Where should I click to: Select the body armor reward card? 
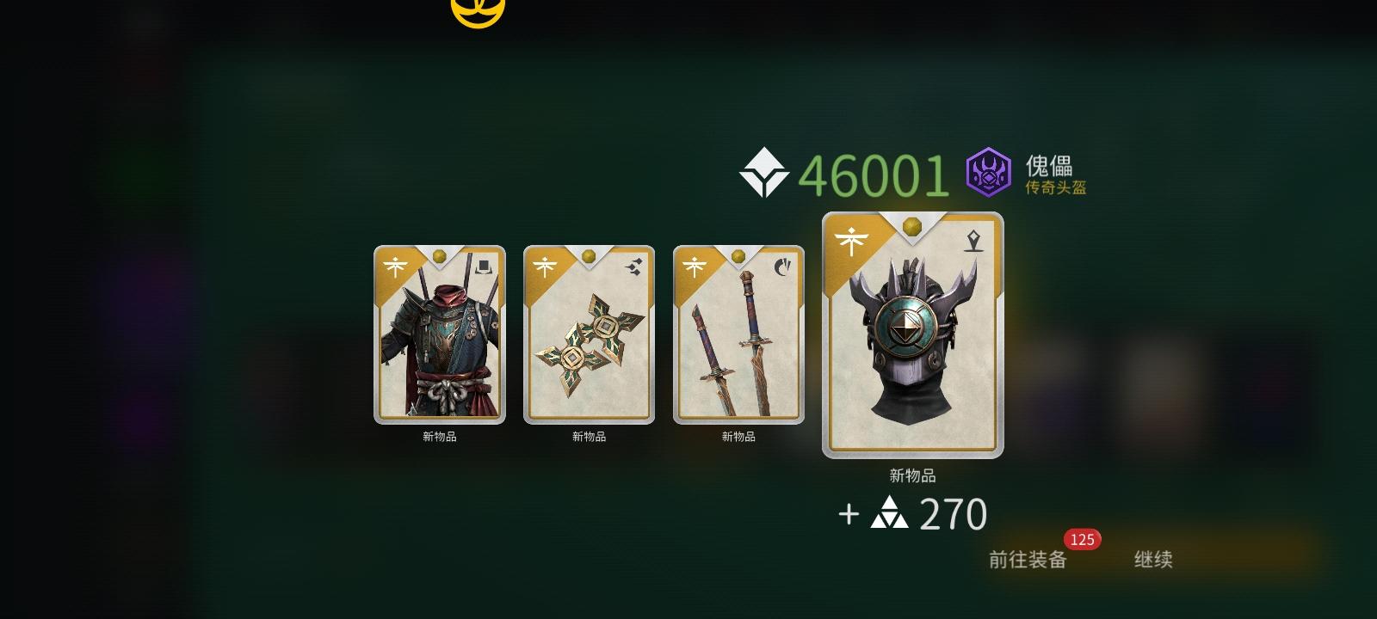tap(440, 334)
